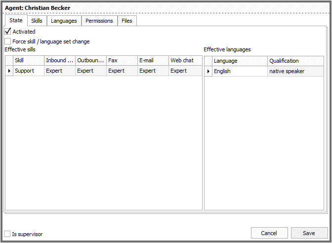
Task: Click the E-mail column header
Action: point(153,60)
